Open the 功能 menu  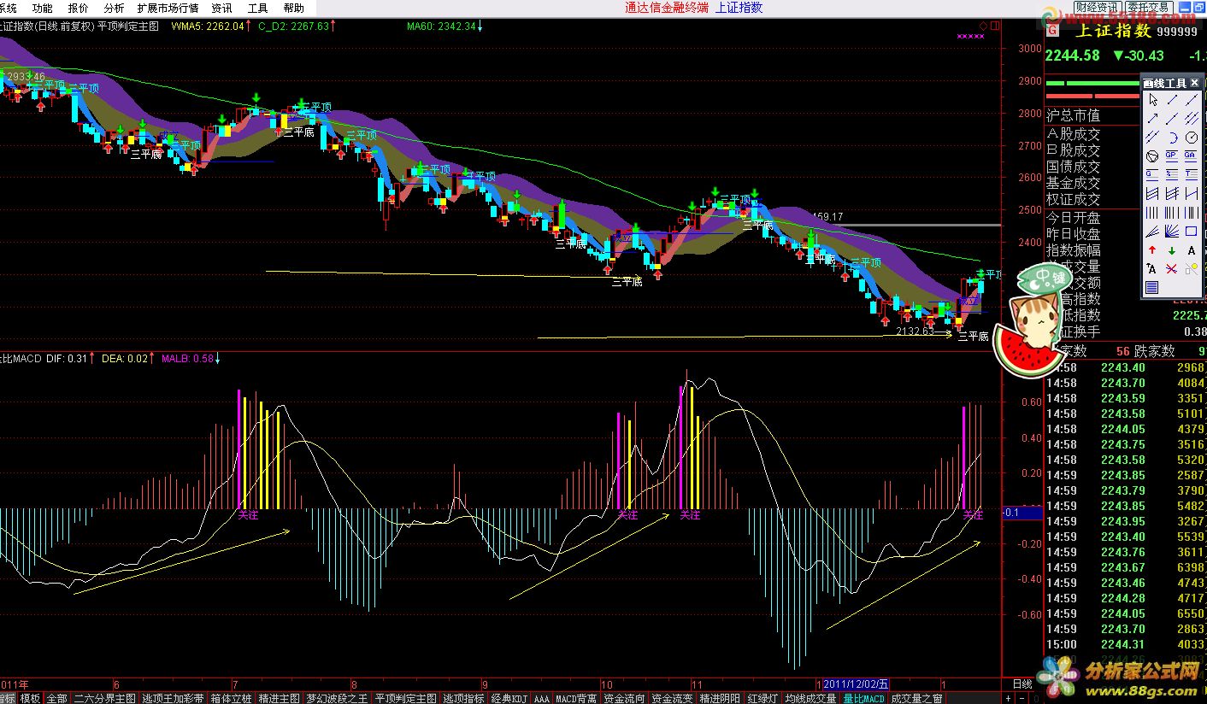point(42,8)
